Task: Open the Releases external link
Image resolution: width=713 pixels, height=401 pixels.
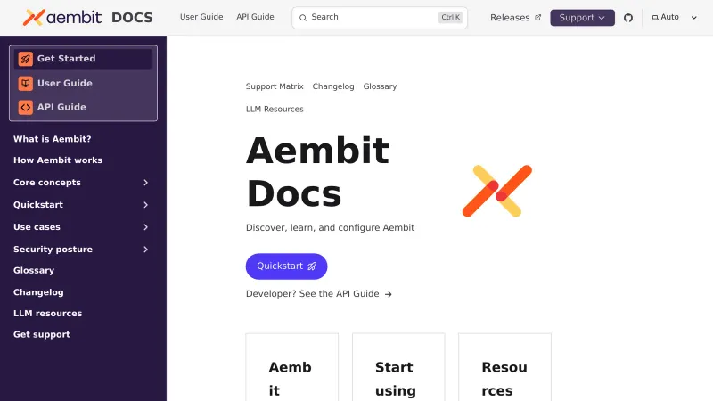Action: coord(515,18)
